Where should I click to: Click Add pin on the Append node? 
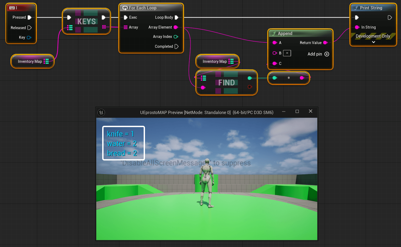pyautogui.click(x=327, y=54)
